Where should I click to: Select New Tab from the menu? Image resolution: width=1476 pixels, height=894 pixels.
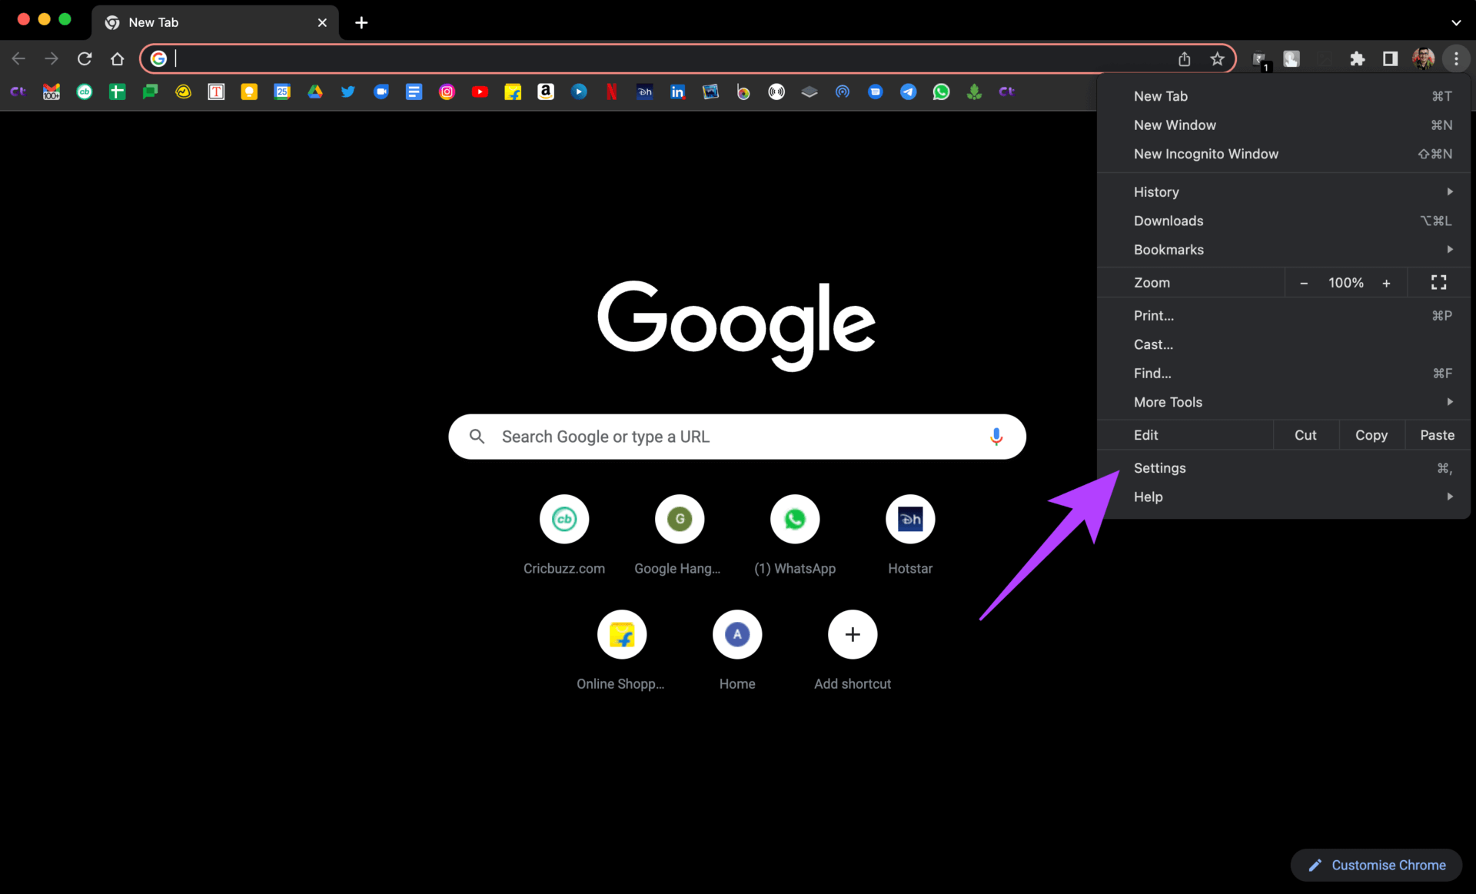[x=1284, y=96]
